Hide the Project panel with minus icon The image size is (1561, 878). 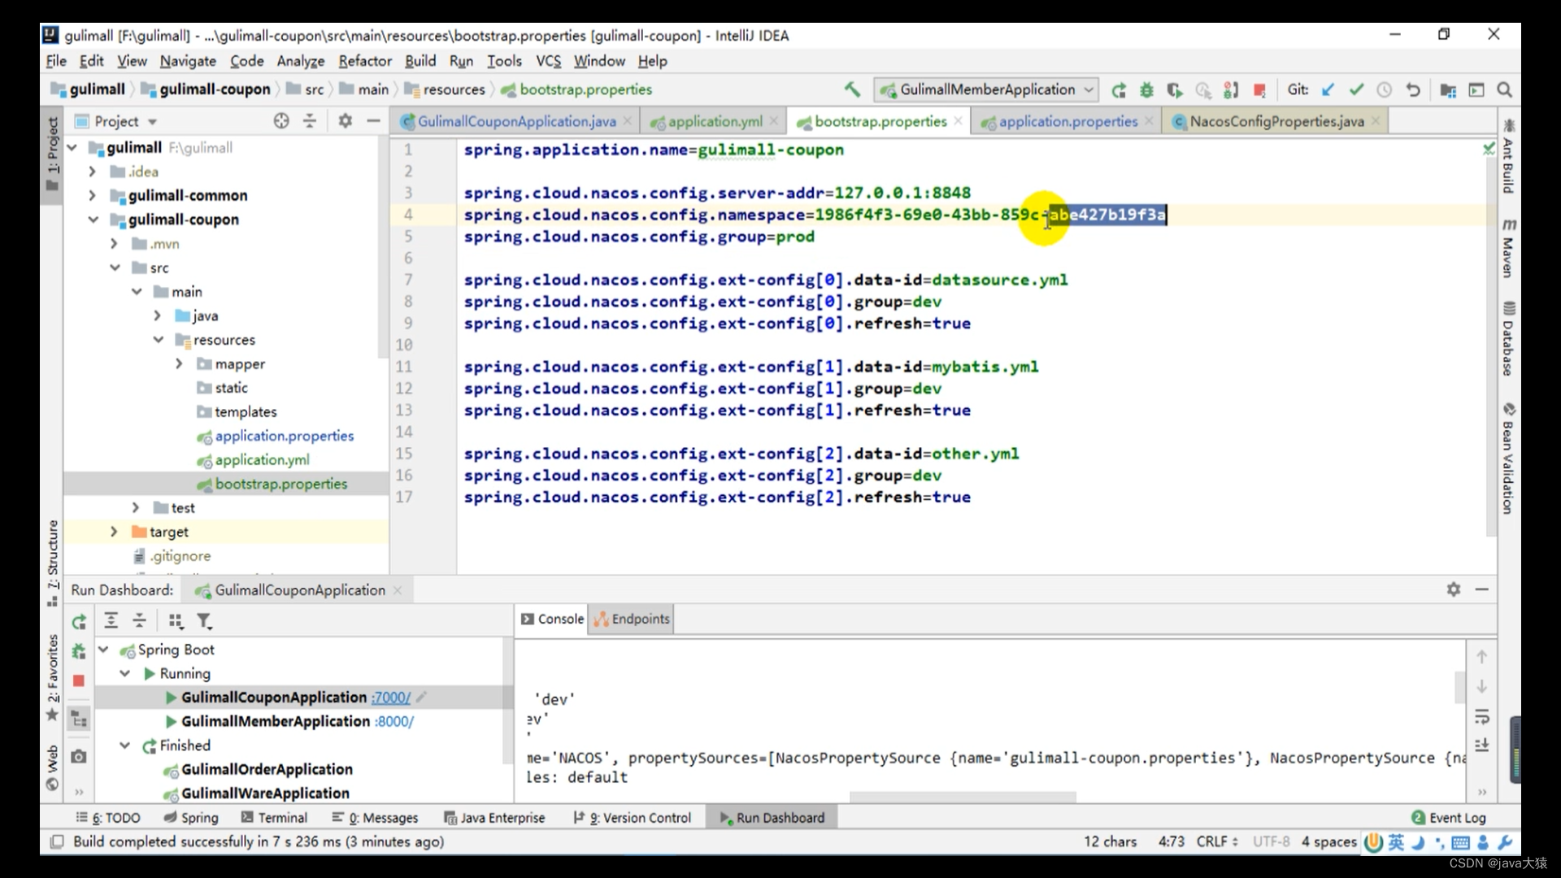coord(373,121)
